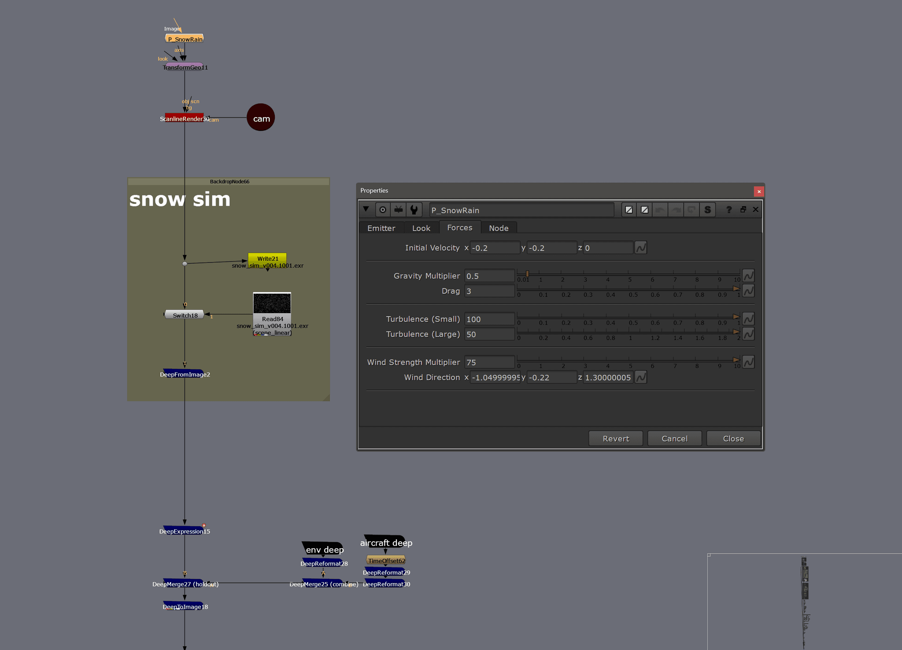Toggle the left striped-square toggle in Properties

coord(629,210)
